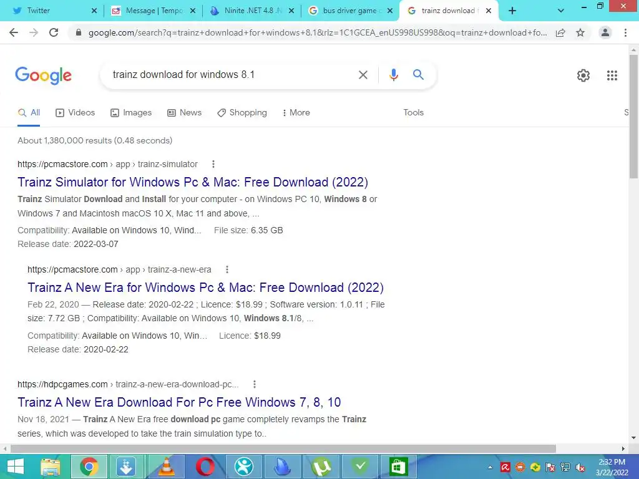639x479 pixels.
Task: Open the taskbar clock showing 2:32 PM
Action: pos(612,467)
